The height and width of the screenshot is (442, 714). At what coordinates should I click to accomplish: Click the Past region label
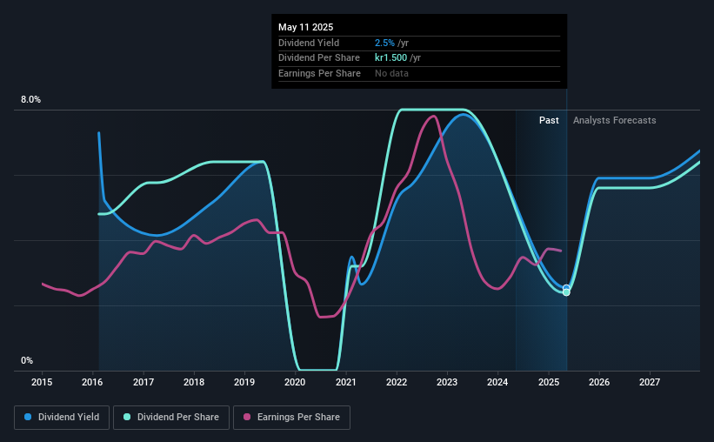point(549,120)
